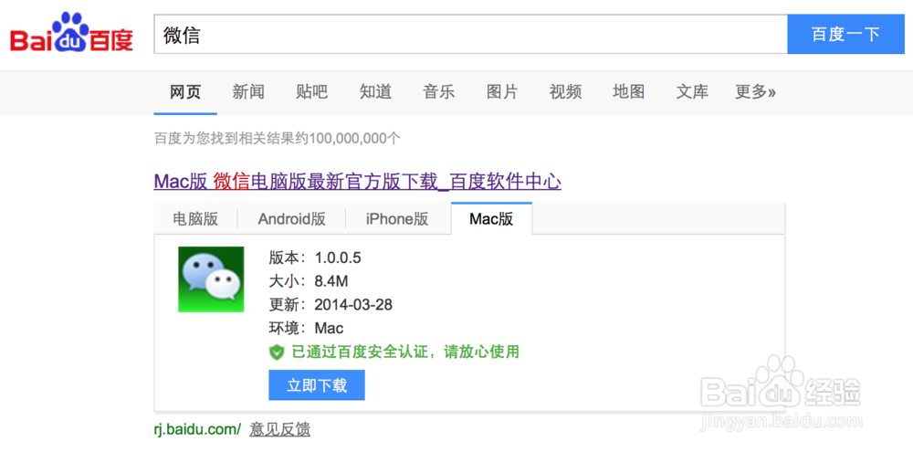
Task: Go to the 知道 tab
Action: pyautogui.click(x=375, y=91)
